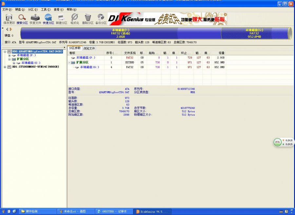
Task: Open the 硬盘 (Disk) menu
Action: [x=20, y=10]
